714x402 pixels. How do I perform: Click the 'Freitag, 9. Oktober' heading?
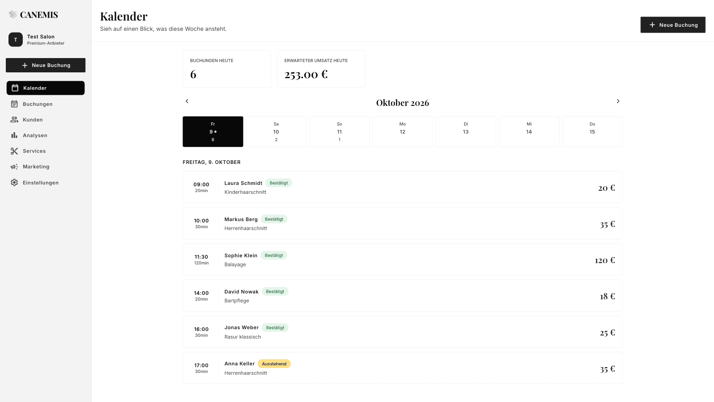(x=212, y=162)
